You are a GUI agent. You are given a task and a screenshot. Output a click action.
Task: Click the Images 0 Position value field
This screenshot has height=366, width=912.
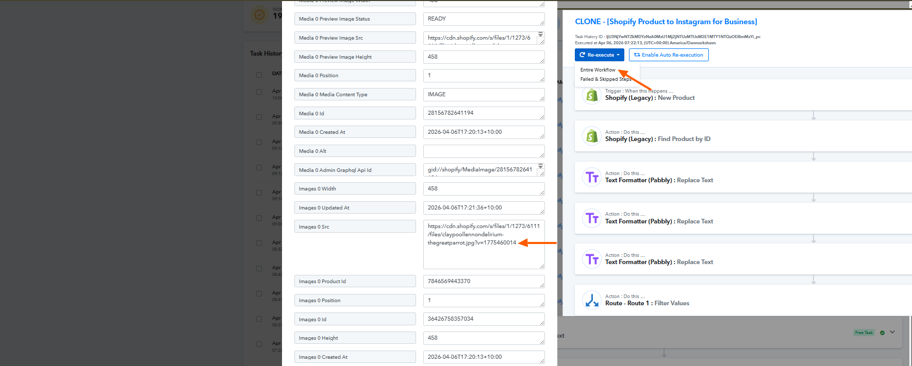point(484,301)
